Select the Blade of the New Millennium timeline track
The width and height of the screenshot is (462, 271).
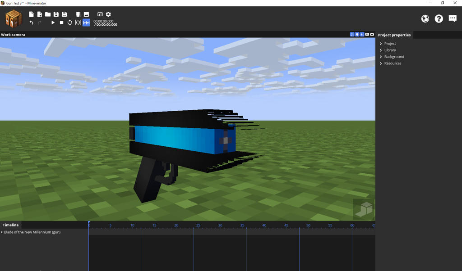[x=32, y=232]
